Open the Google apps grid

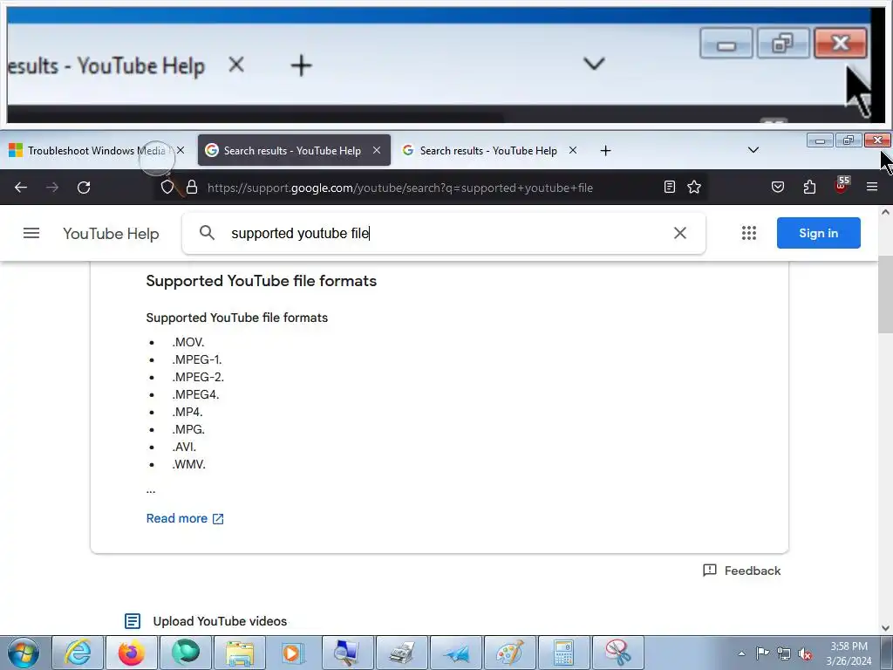pyautogui.click(x=749, y=233)
